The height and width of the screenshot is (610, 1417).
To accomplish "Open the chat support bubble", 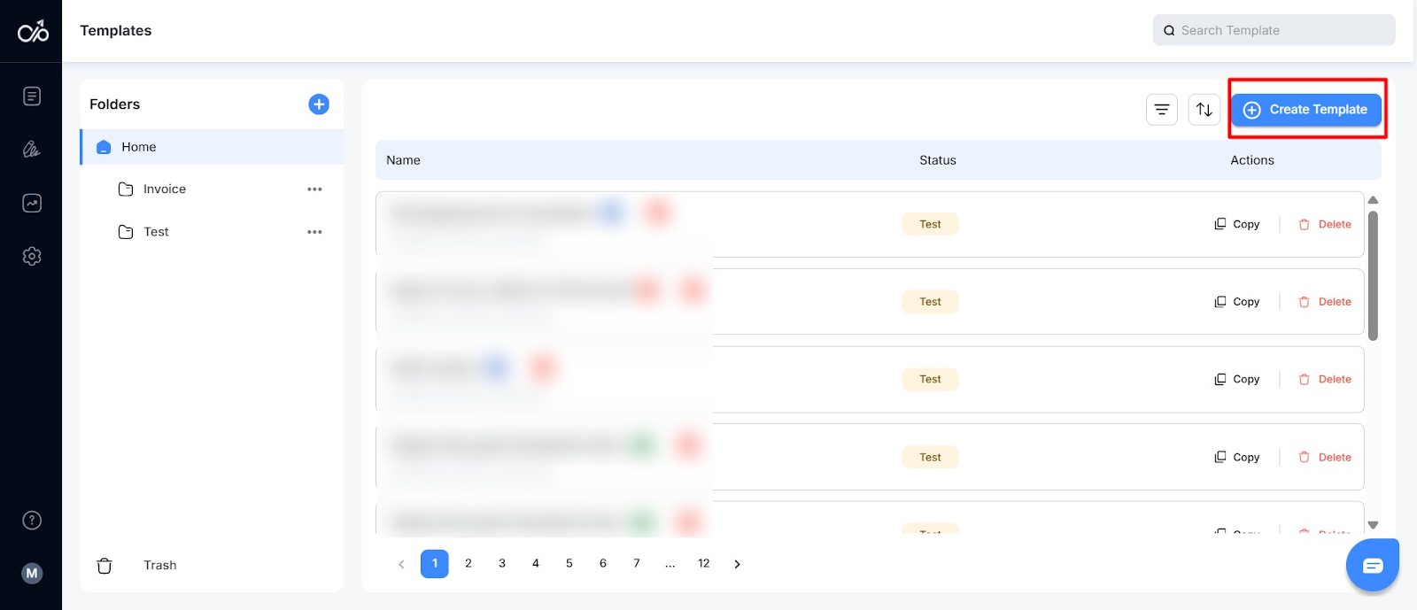I will [x=1371, y=565].
